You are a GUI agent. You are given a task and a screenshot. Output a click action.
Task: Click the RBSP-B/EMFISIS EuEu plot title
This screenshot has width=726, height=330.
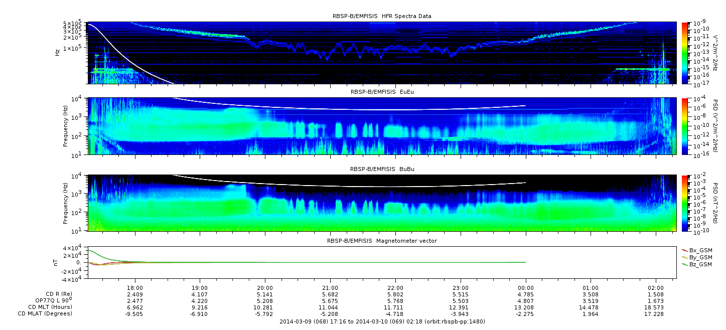tap(382, 92)
